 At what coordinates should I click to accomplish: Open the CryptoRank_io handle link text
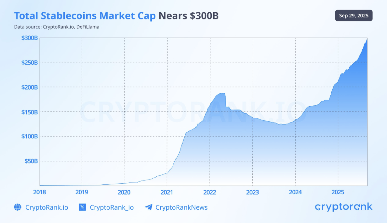tap(112, 207)
